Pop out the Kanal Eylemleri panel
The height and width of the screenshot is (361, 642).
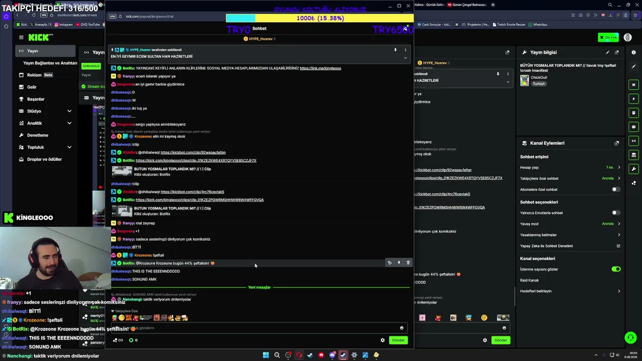616,143
